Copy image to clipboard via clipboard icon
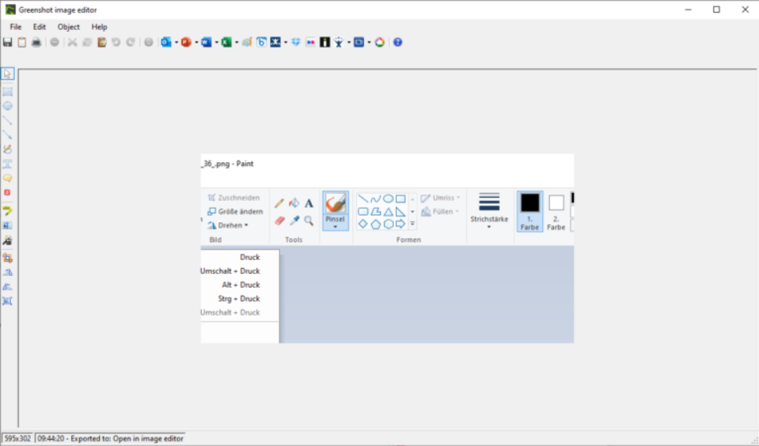Screen dimensions: 759x446 coord(22,43)
